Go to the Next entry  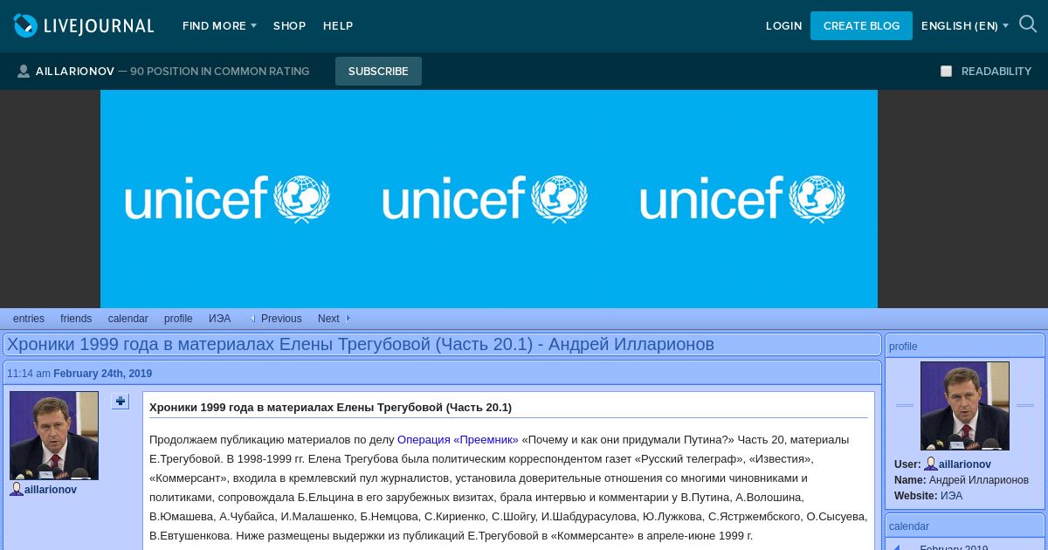[x=328, y=319]
